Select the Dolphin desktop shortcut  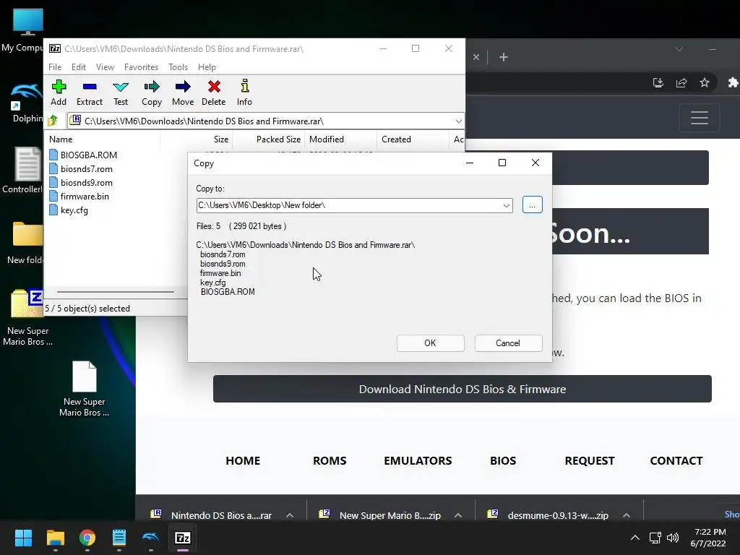click(27, 103)
